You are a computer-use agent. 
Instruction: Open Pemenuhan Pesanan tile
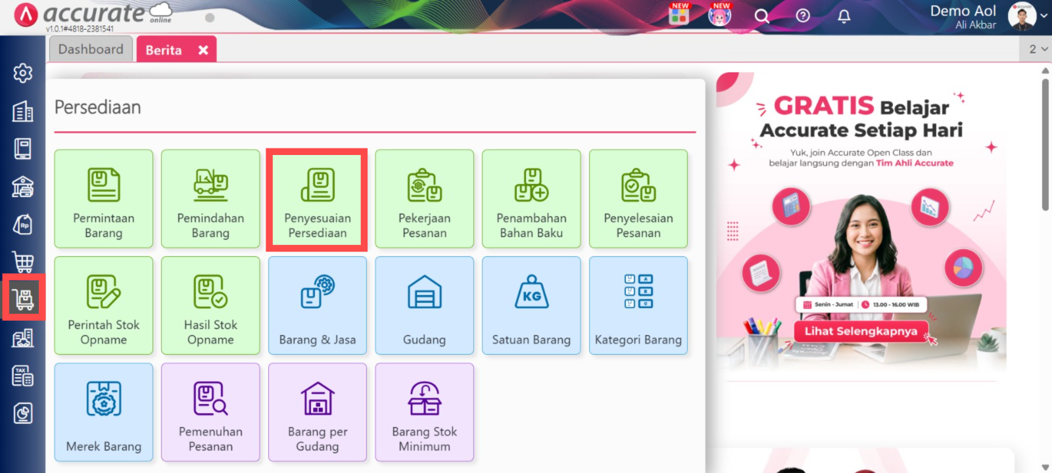(x=210, y=413)
